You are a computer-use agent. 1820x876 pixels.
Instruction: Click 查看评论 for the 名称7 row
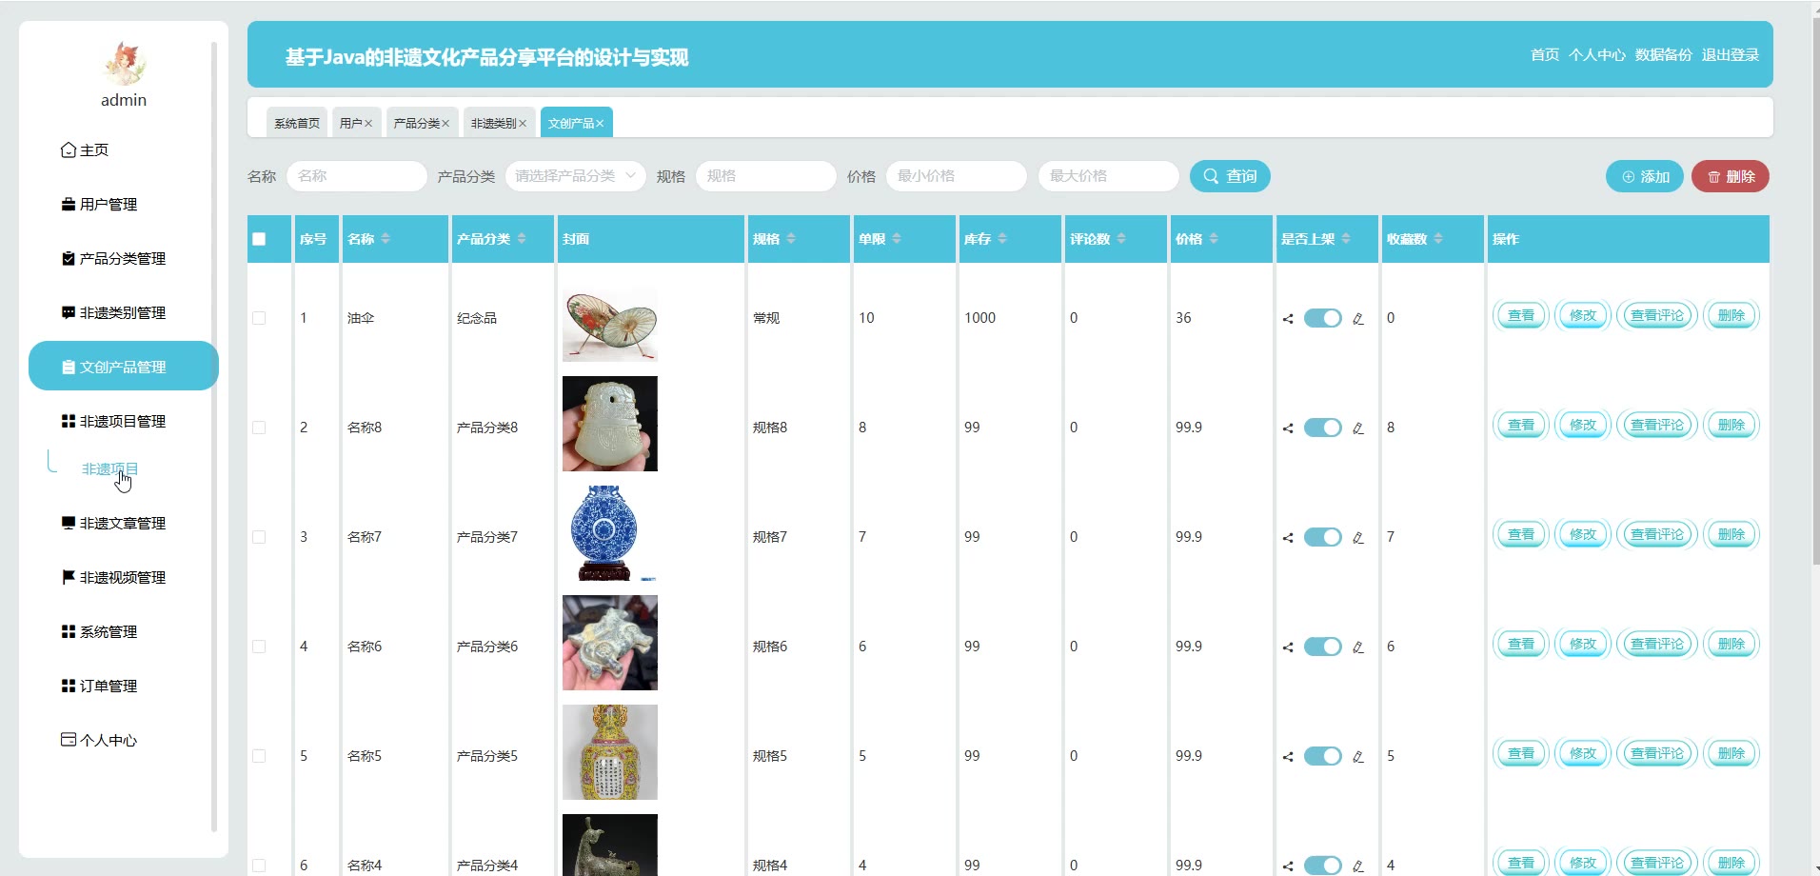coord(1657,534)
